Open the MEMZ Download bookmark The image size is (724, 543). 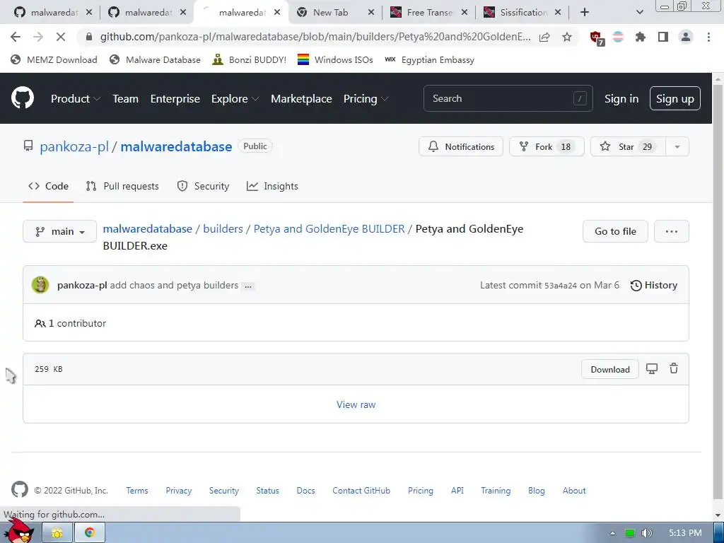pos(54,59)
